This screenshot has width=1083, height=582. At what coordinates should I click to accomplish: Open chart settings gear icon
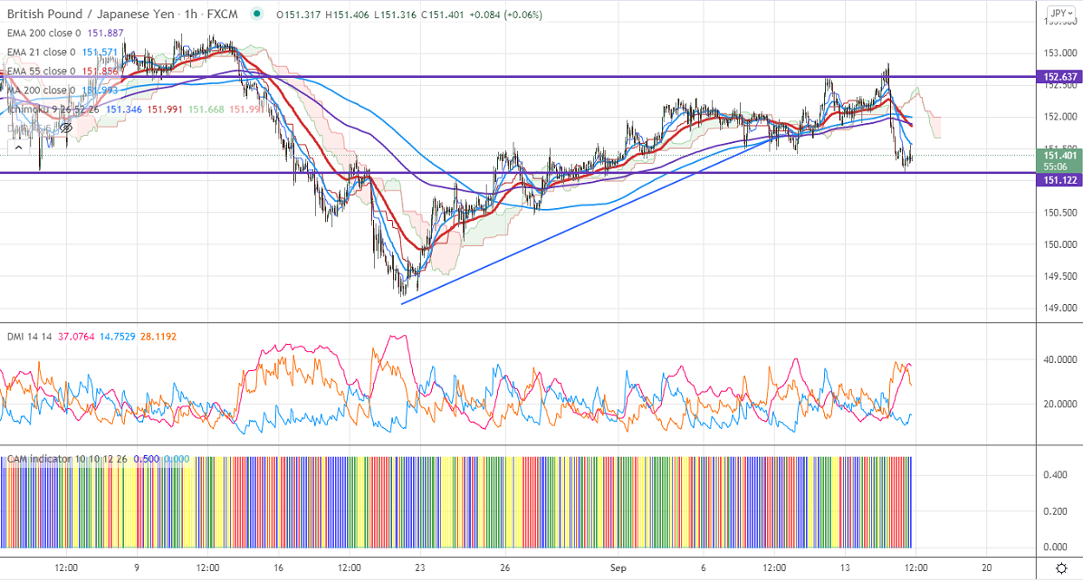point(1061,568)
